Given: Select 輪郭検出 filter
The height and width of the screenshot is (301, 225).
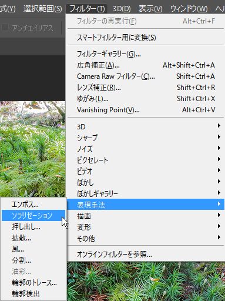Looking at the screenshot, I should point(33,294).
